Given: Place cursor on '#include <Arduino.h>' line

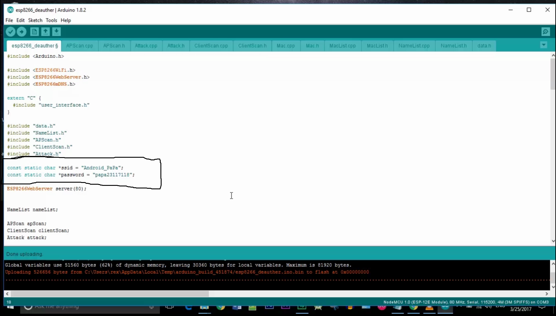Looking at the screenshot, I should pyautogui.click(x=36, y=56).
